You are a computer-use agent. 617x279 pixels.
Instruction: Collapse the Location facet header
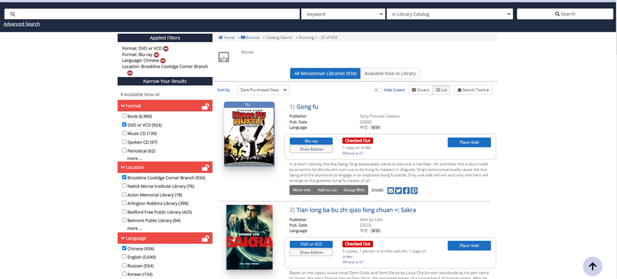(x=165, y=168)
